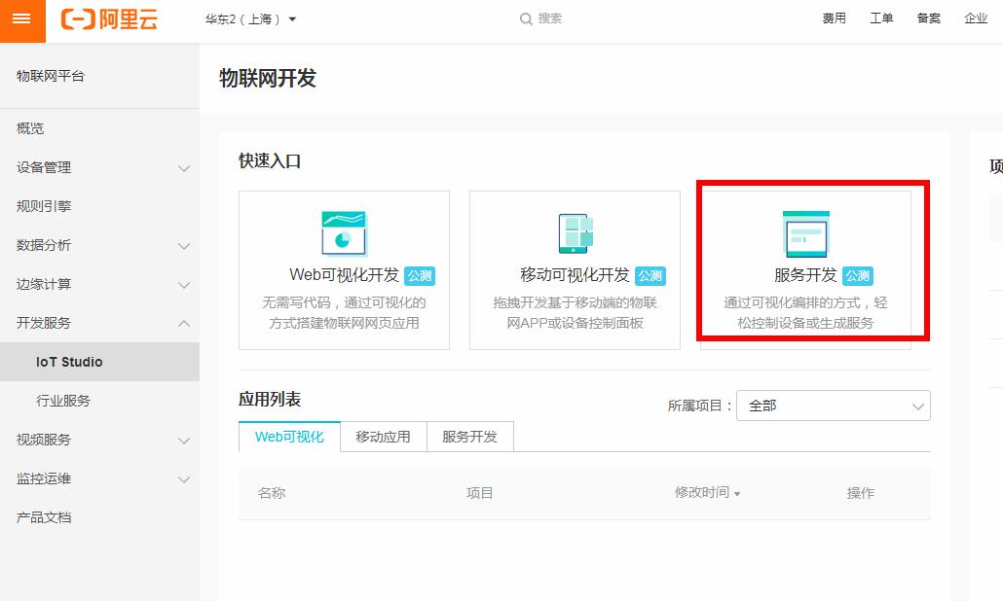
Task: Open the orange hamburger menu
Action: [x=22, y=19]
